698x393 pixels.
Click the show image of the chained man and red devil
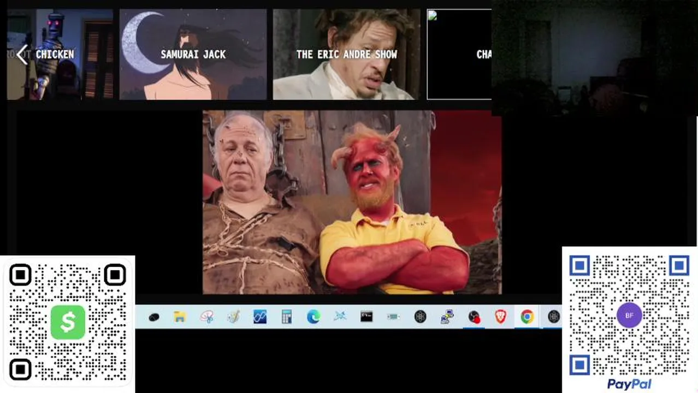tap(352, 202)
